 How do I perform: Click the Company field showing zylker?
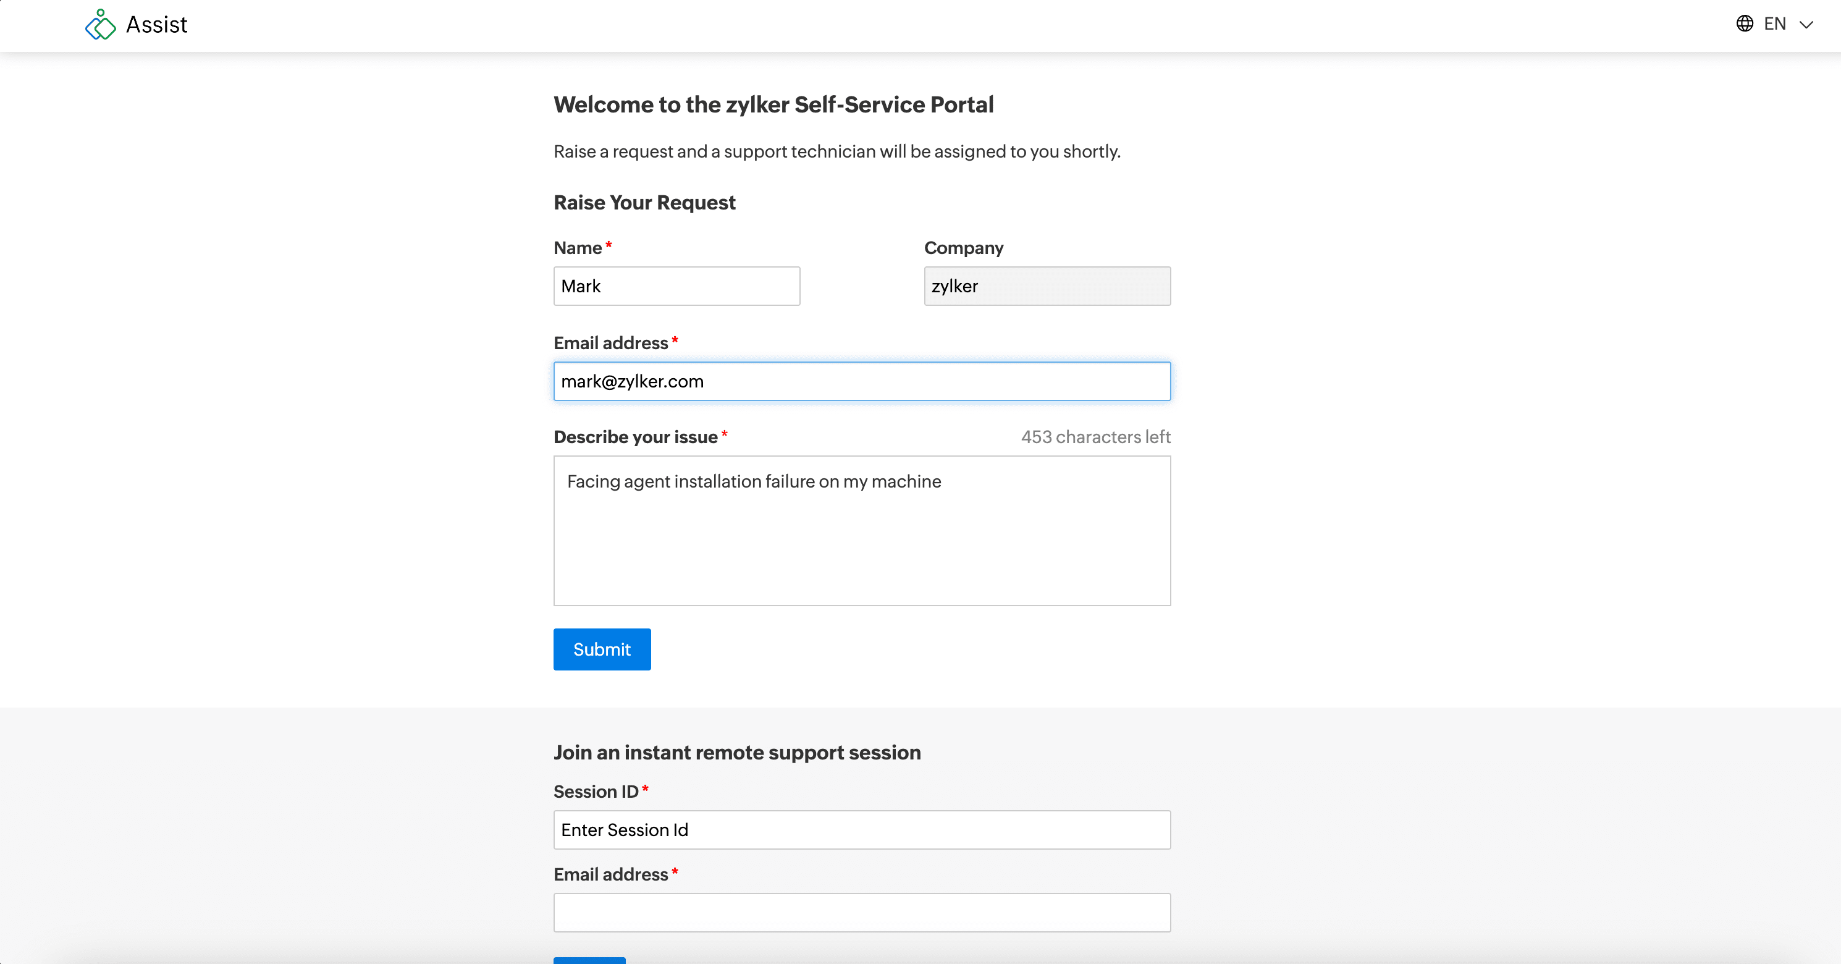point(1047,286)
